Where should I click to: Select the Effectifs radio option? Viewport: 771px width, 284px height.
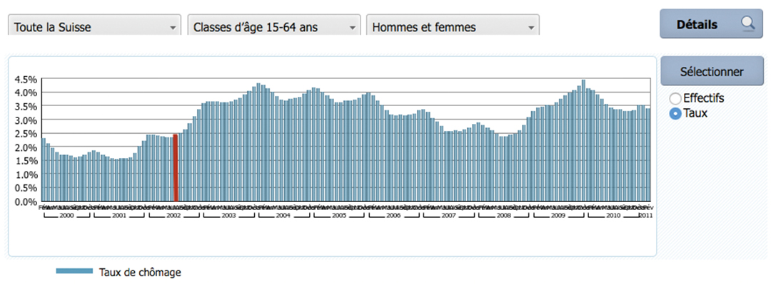(x=675, y=99)
